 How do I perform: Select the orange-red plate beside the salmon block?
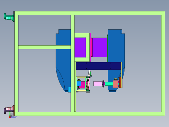click(x=120, y=82)
